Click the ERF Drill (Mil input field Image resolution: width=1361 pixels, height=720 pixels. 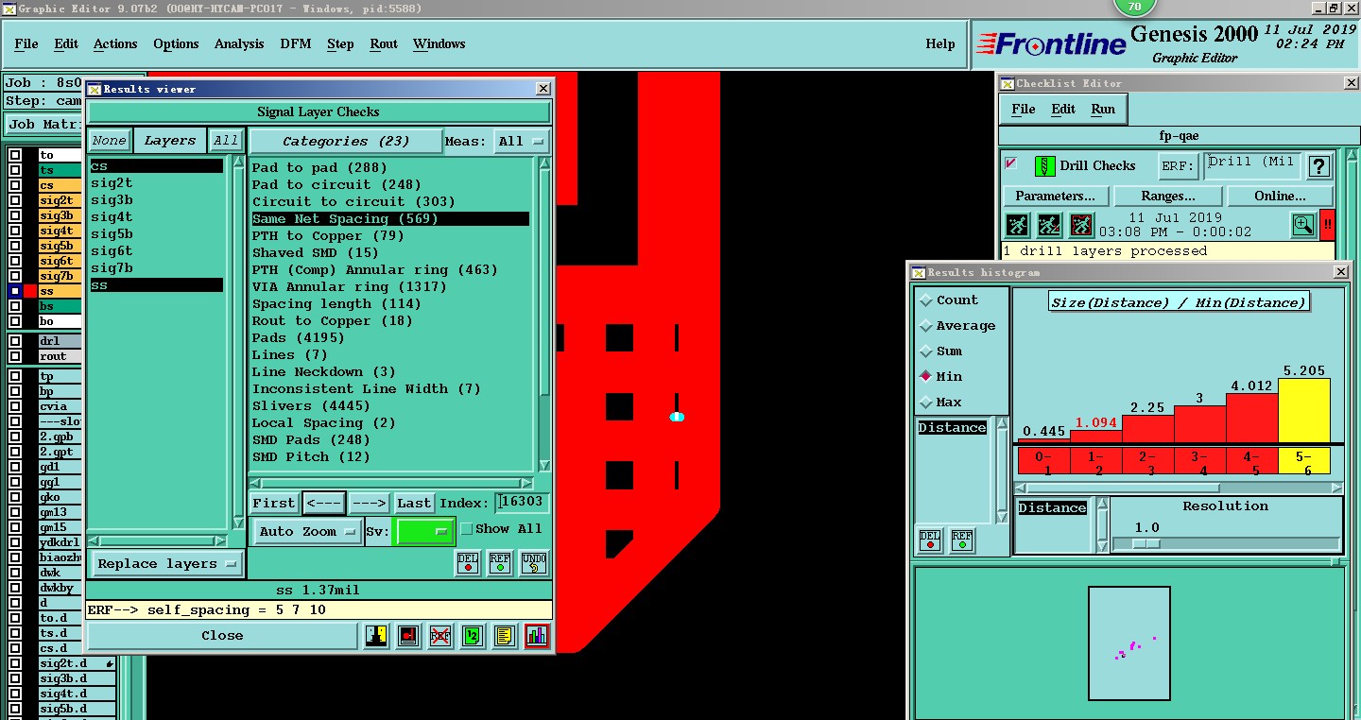1252,166
